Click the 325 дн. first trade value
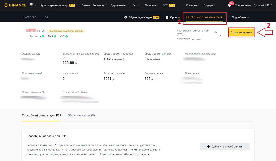The height and width of the screenshot is (161, 276). pos(150,79)
